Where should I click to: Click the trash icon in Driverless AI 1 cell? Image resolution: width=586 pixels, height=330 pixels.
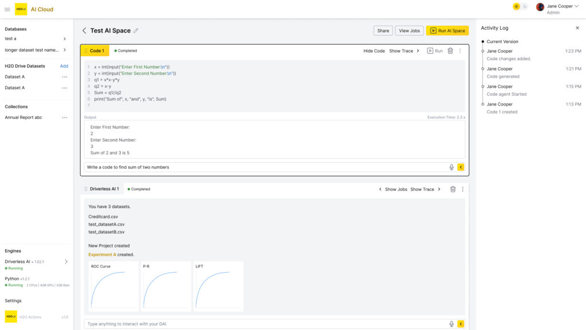(453, 189)
